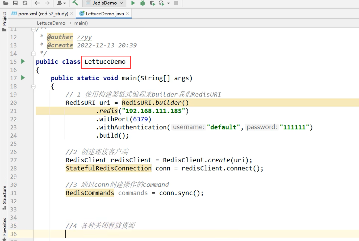The width and height of the screenshot is (359, 241).
Task: Open the Project tool window
Action: point(4,21)
